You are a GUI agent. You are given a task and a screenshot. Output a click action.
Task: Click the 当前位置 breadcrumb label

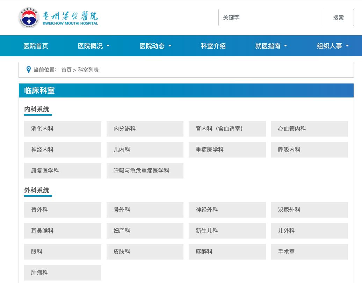[x=45, y=70]
